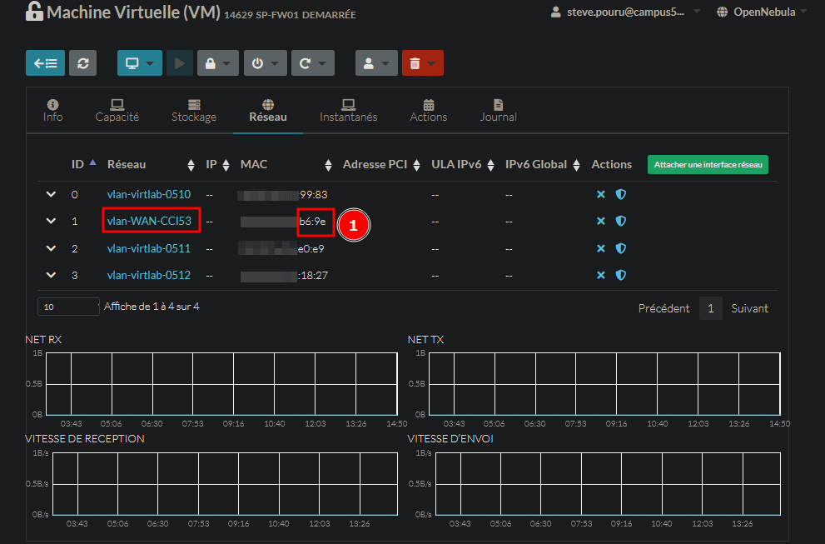This screenshot has height=544, width=825.
Task: Detach the vlan-virtlab-0511 interface with X icon
Action: 601,248
